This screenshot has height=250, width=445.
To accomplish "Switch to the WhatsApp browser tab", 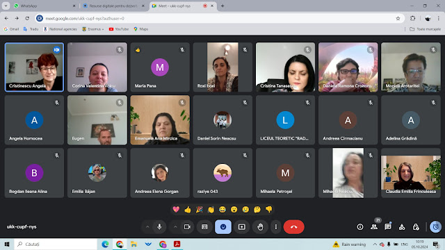I will click(44, 6).
